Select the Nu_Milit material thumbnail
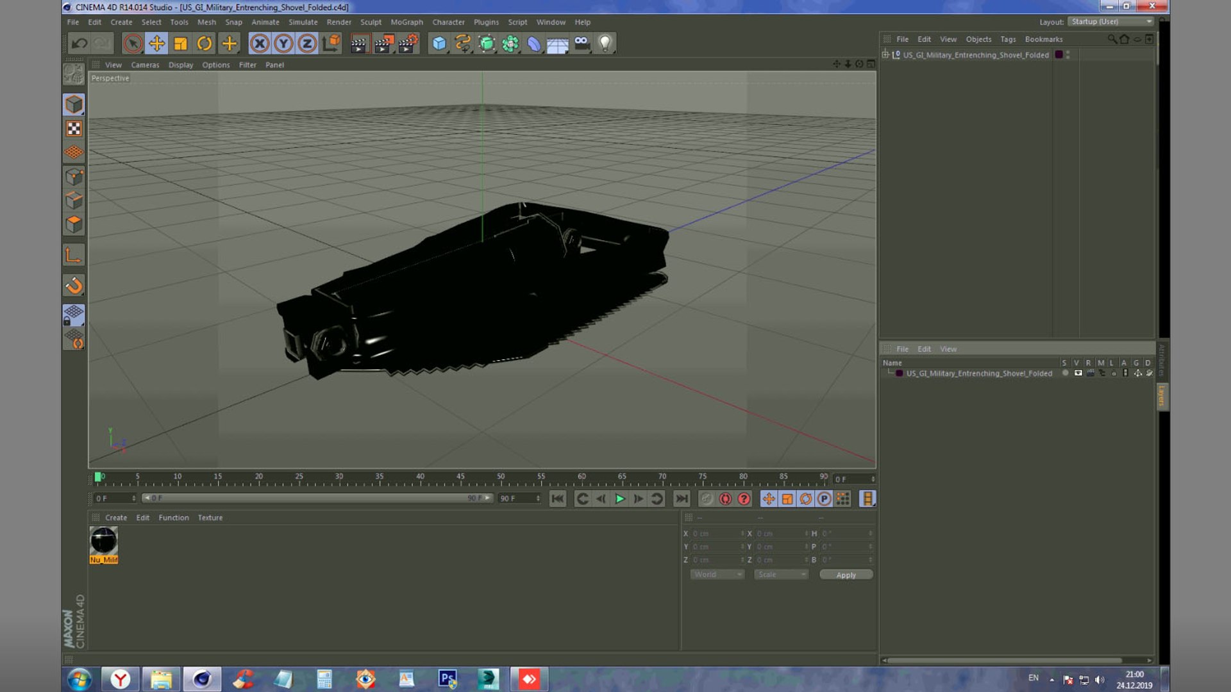The image size is (1231, 692). (x=103, y=541)
